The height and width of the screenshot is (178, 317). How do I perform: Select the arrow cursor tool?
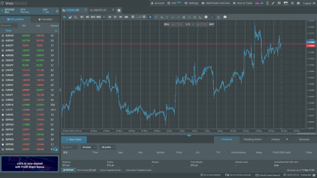point(150,17)
